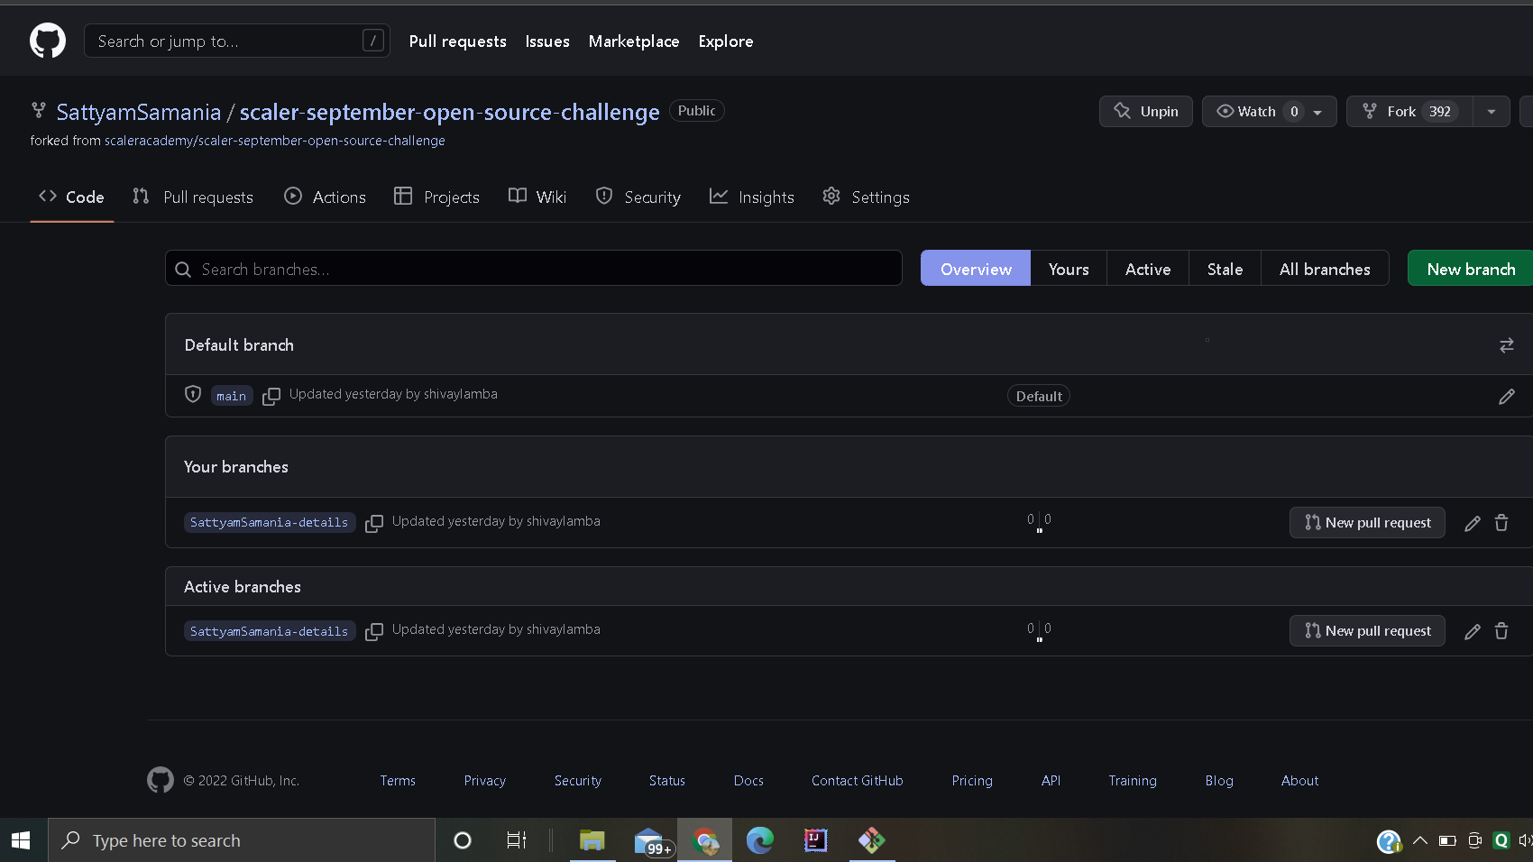Open the Windows Start menu
Screen dimensions: 1533x862
click(x=19, y=840)
